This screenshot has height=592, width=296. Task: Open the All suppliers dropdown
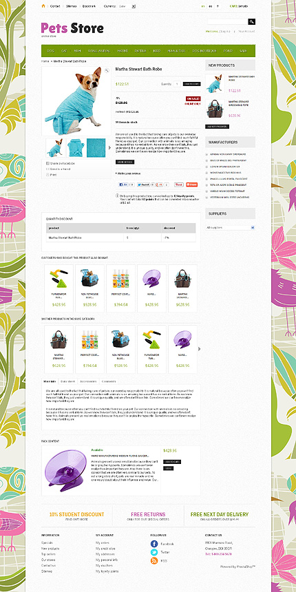coord(230,228)
